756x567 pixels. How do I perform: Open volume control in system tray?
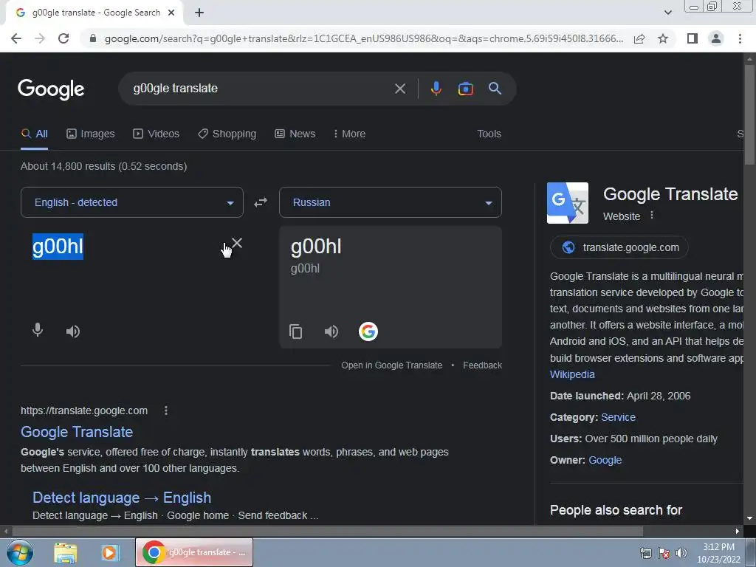point(681,552)
